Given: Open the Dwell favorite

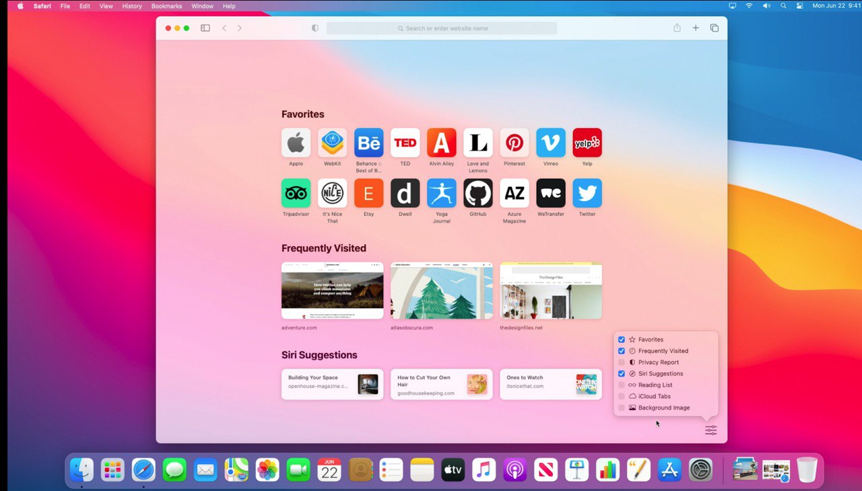Looking at the screenshot, I should [x=405, y=193].
